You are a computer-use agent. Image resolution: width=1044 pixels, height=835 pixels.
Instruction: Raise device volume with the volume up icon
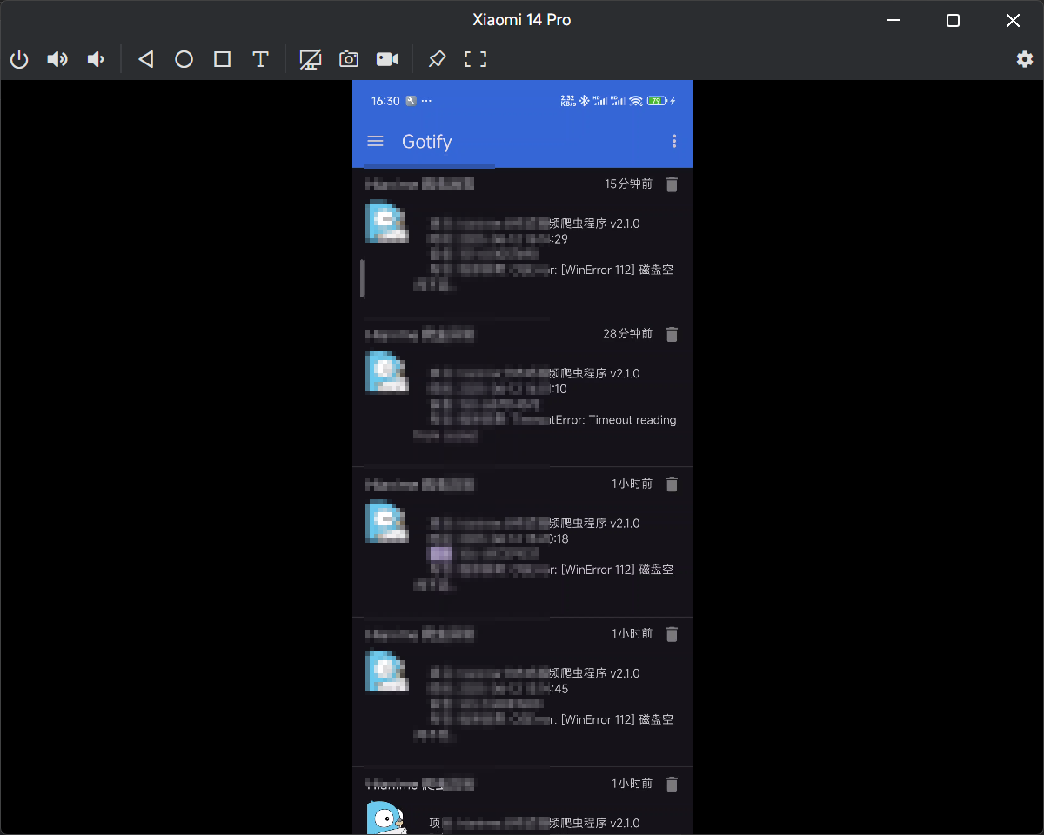(x=57, y=59)
